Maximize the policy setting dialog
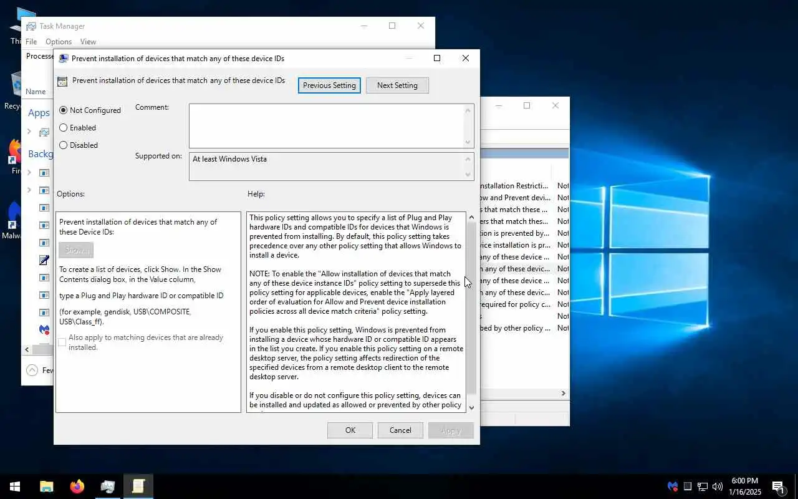 [437, 58]
